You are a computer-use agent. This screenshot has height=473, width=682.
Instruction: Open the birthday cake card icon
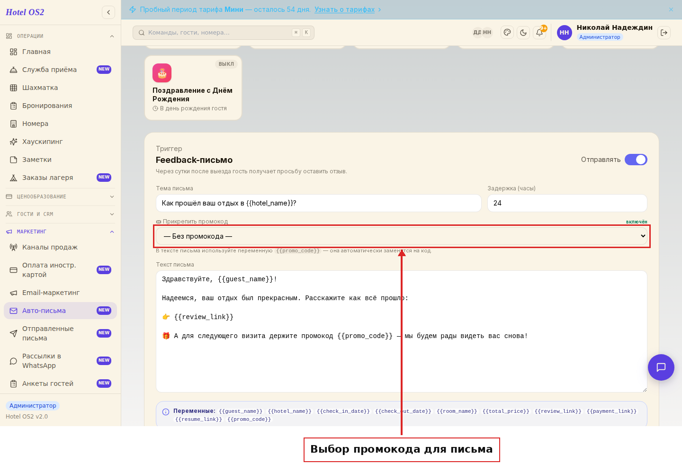[162, 73]
